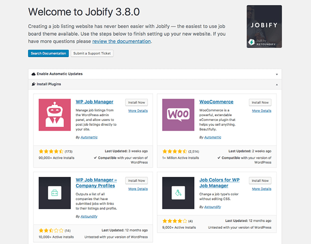Image resolution: width=311 pixels, height=244 pixels.
Task: Click Automattic author link under WP Job Manager
Action: tap(89, 137)
